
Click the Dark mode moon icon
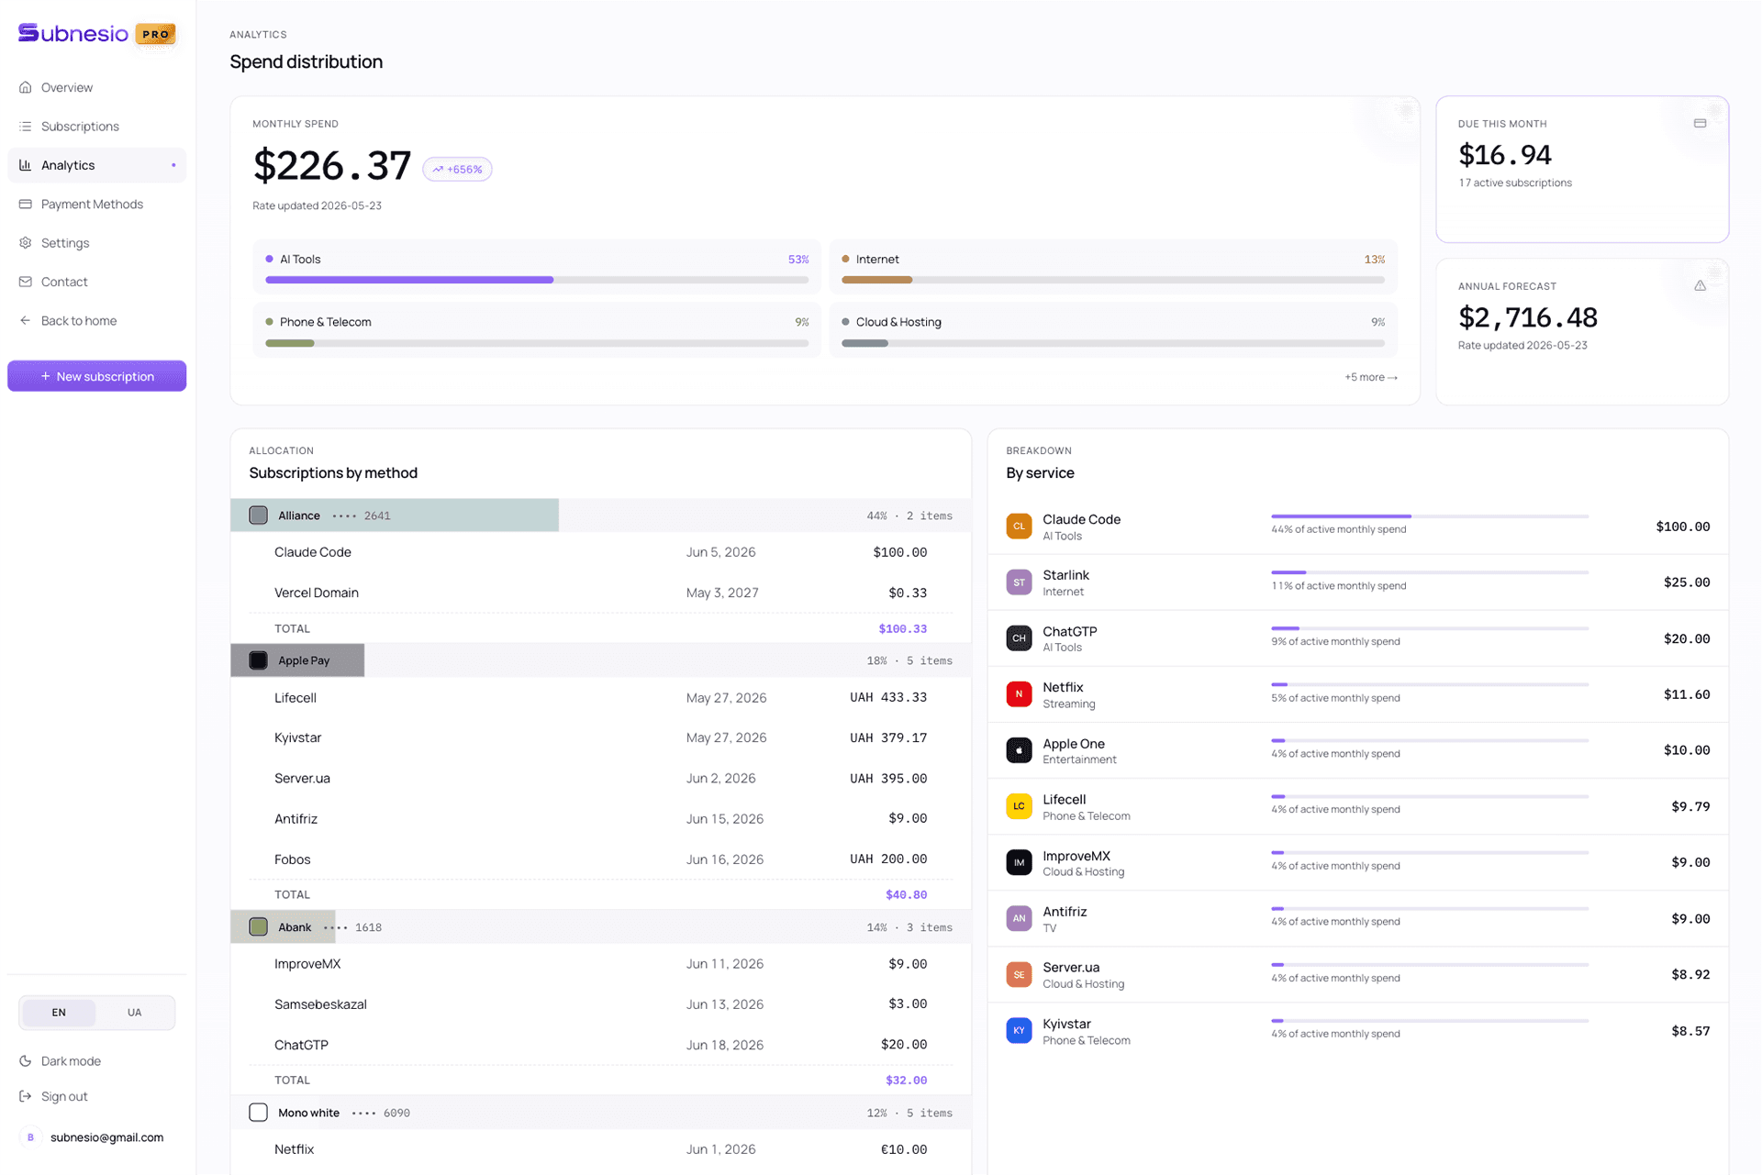click(x=26, y=1060)
